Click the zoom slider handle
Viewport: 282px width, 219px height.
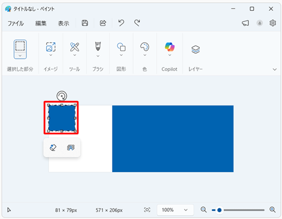(x=219, y=210)
